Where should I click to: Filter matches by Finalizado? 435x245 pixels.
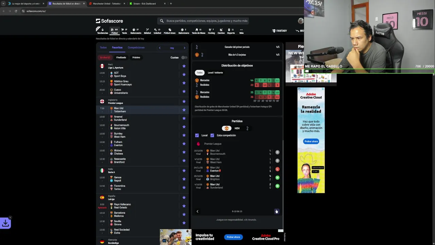coord(121,58)
